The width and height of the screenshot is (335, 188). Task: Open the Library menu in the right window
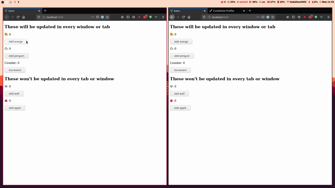pyautogui.click(x=288, y=17)
